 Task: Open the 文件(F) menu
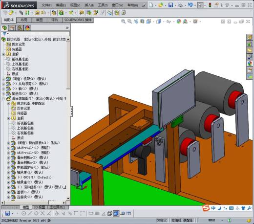pyautogui.click(x=46, y=5)
